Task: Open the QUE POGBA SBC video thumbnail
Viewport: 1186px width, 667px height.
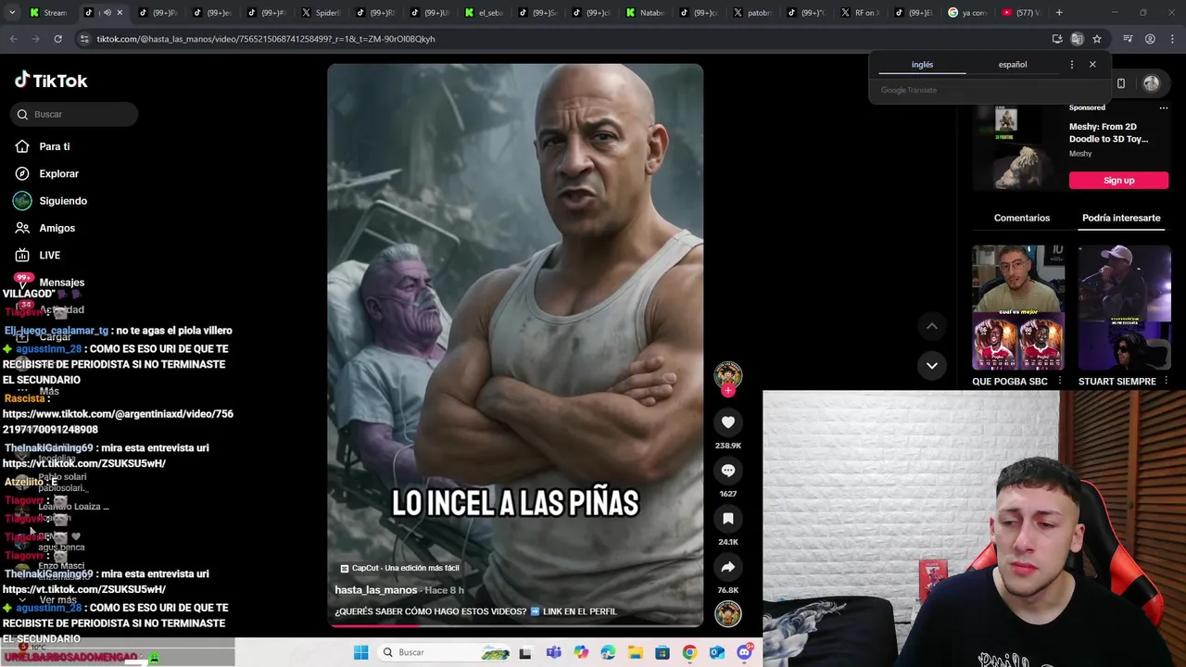Action: tap(1018, 308)
